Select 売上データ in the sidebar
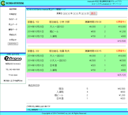This screenshot has height=115, width=128. click(x=13, y=24)
